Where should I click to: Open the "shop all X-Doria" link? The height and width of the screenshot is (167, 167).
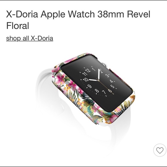coord(30,38)
